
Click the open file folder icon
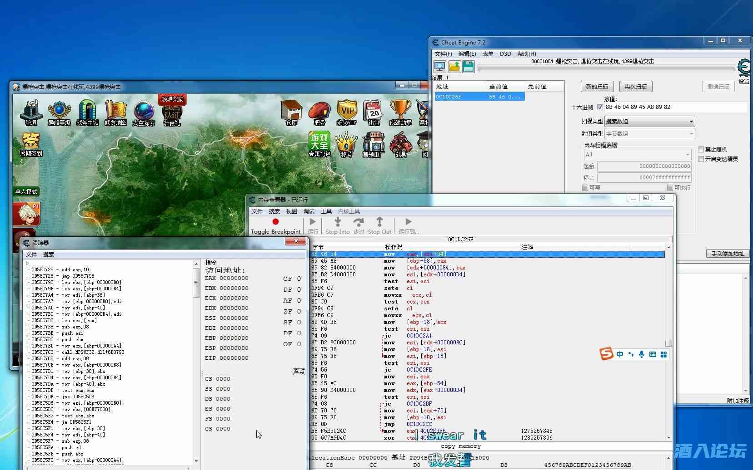[x=454, y=67]
